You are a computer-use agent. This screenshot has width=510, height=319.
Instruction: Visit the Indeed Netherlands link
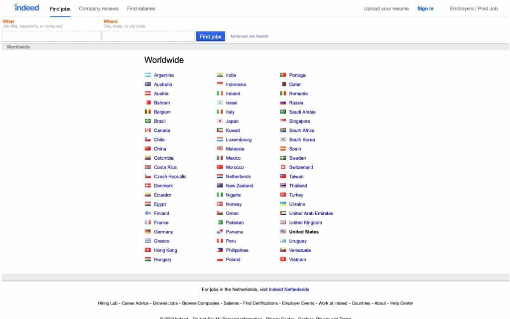tap(289, 289)
